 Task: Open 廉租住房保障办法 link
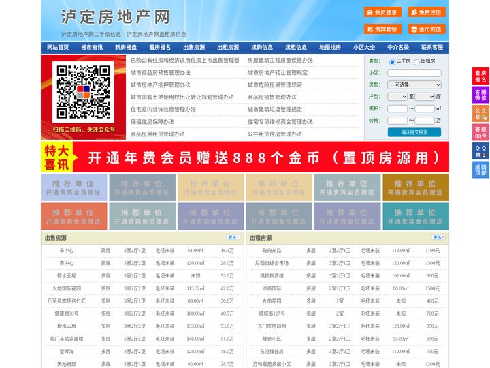coord(152,121)
